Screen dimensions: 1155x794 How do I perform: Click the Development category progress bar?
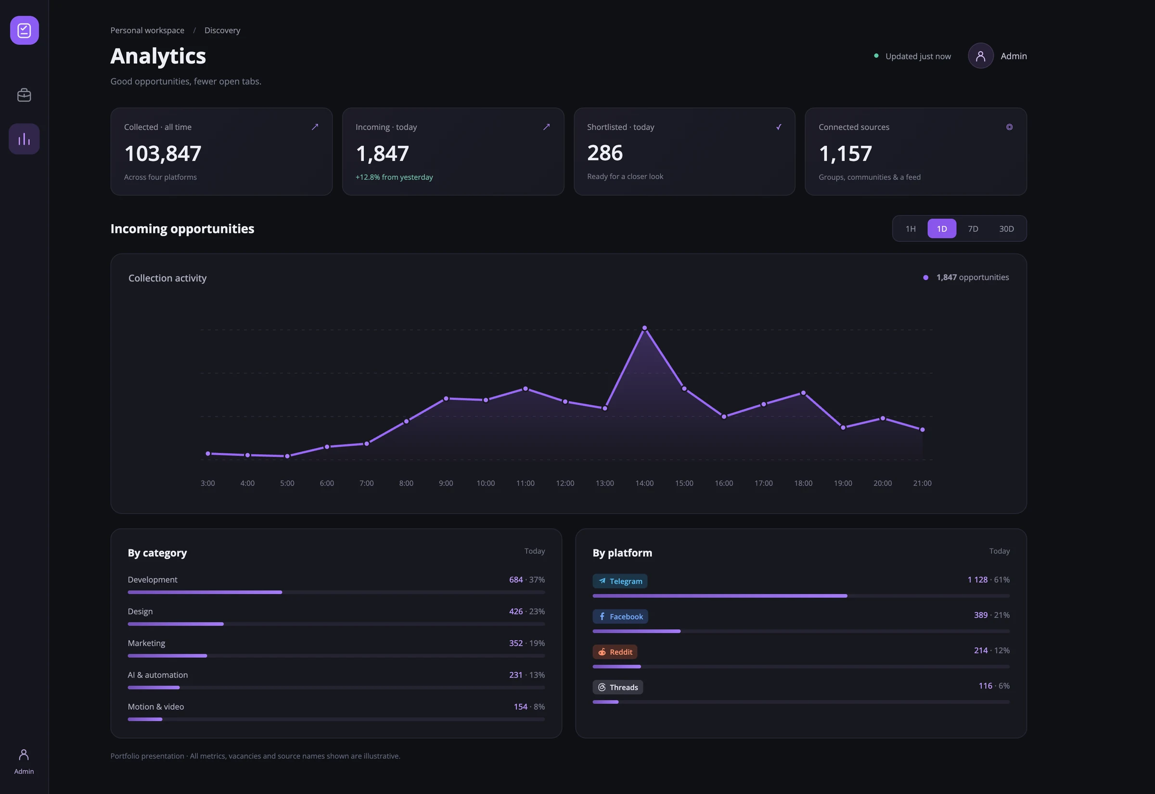[x=336, y=592]
